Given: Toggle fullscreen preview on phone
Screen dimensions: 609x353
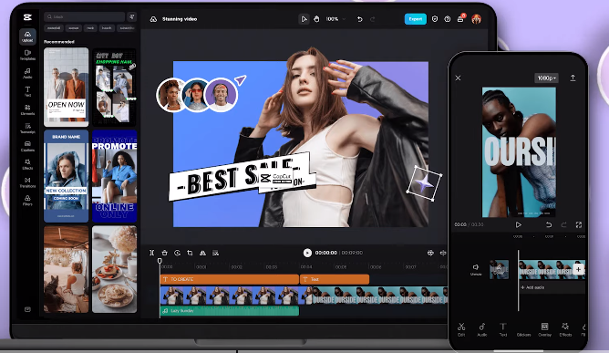Looking at the screenshot, I should pyautogui.click(x=579, y=224).
